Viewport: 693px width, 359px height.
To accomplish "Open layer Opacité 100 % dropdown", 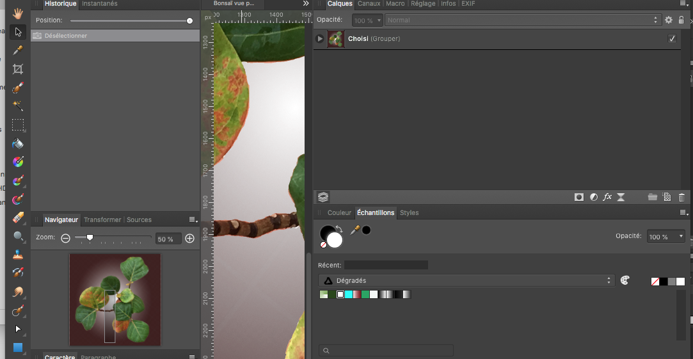I will coord(367,20).
